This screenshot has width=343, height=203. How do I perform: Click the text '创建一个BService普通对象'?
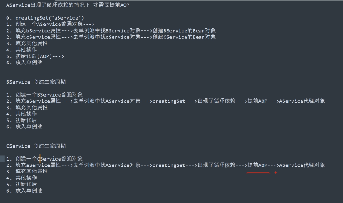[49, 95]
